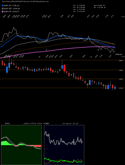The image size is (125, 165).
Task: Click the 'Pre C: 1751.60' value
Action: tap(79, 11)
